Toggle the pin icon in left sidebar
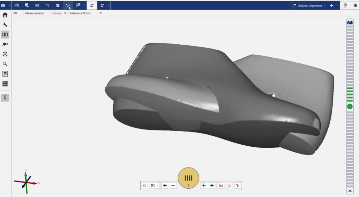 point(5,97)
